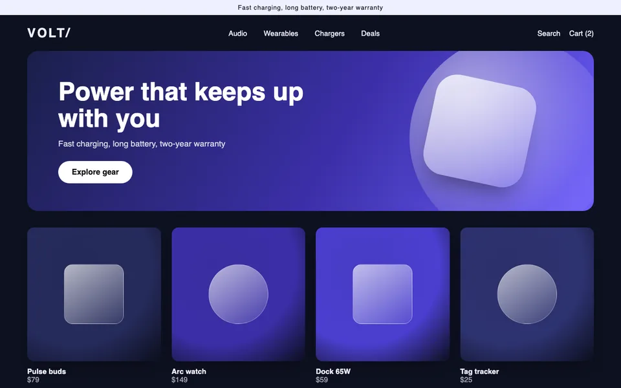Go to the Chargers section
The width and height of the screenshot is (621, 388).
tap(329, 34)
